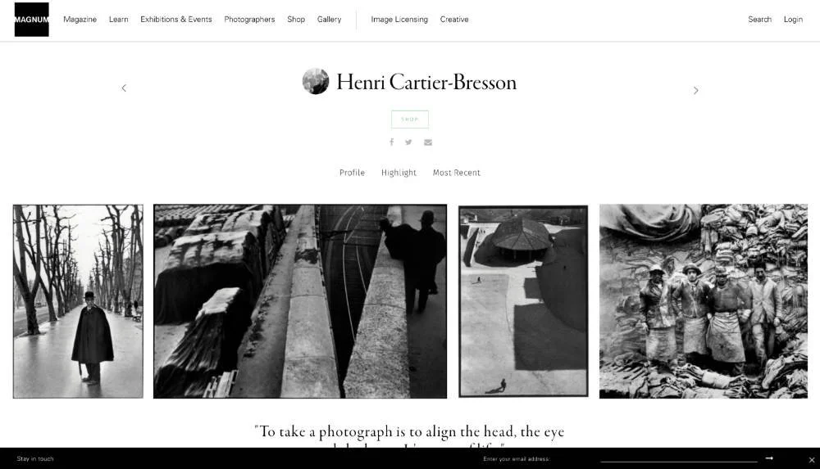Go to next photographer with right chevron
820x469 pixels.
pyautogui.click(x=695, y=90)
